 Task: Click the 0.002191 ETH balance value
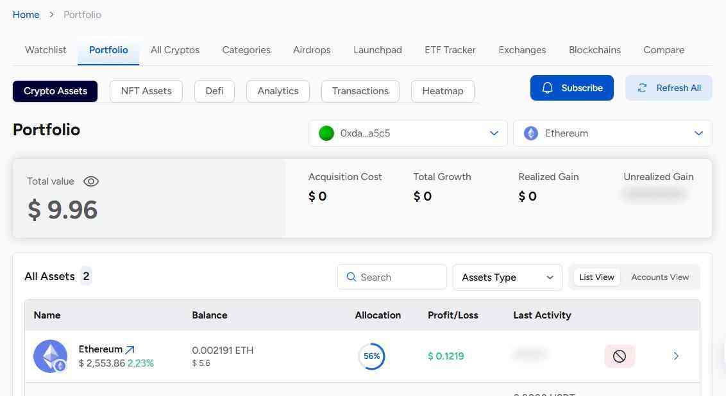[223, 351]
